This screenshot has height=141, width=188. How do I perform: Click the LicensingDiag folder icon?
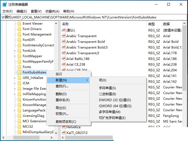[x=19, y=116]
